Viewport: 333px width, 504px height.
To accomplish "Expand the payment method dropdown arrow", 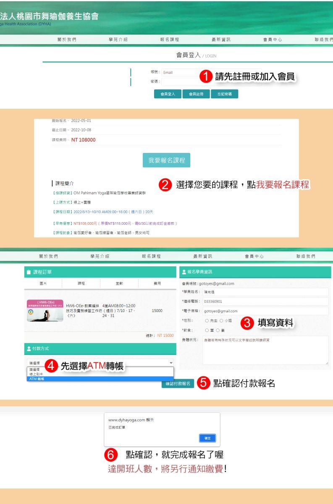I will [171, 362].
